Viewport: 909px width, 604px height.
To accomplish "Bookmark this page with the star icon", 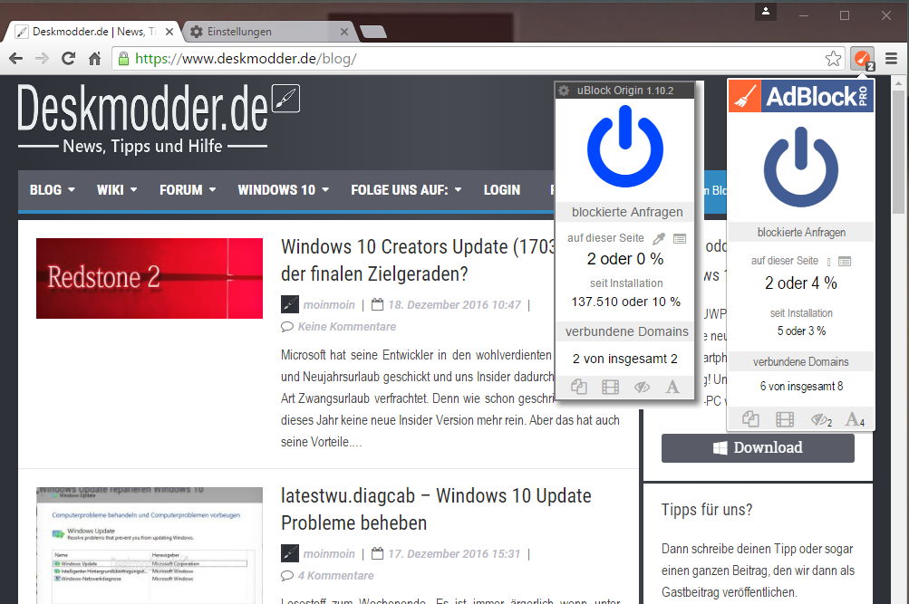I will [833, 59].
